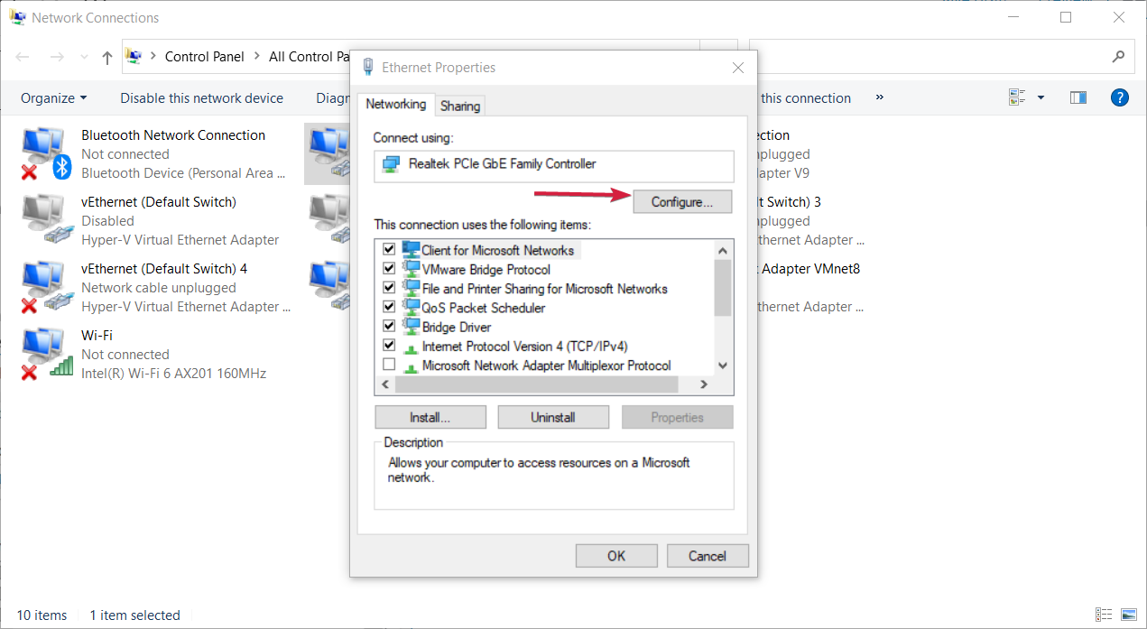Image resolution: width=1147 pixels, height=629 pixels.
Task: Click the Back navigation arrow
Action: [x=23, y=57]
